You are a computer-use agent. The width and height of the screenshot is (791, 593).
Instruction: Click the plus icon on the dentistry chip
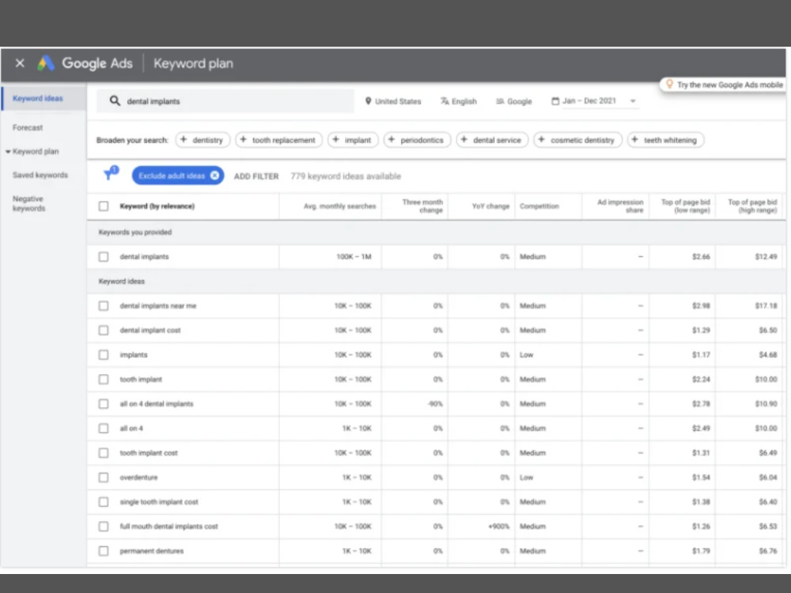[184, 140]
